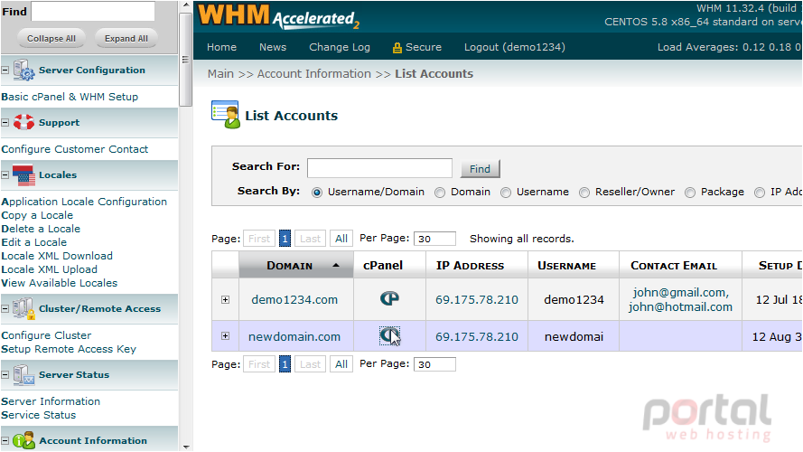803x452 pixels.
Task: Click the Server Configuration section icon
Action: pyautogui.click(x=23, y=71)
